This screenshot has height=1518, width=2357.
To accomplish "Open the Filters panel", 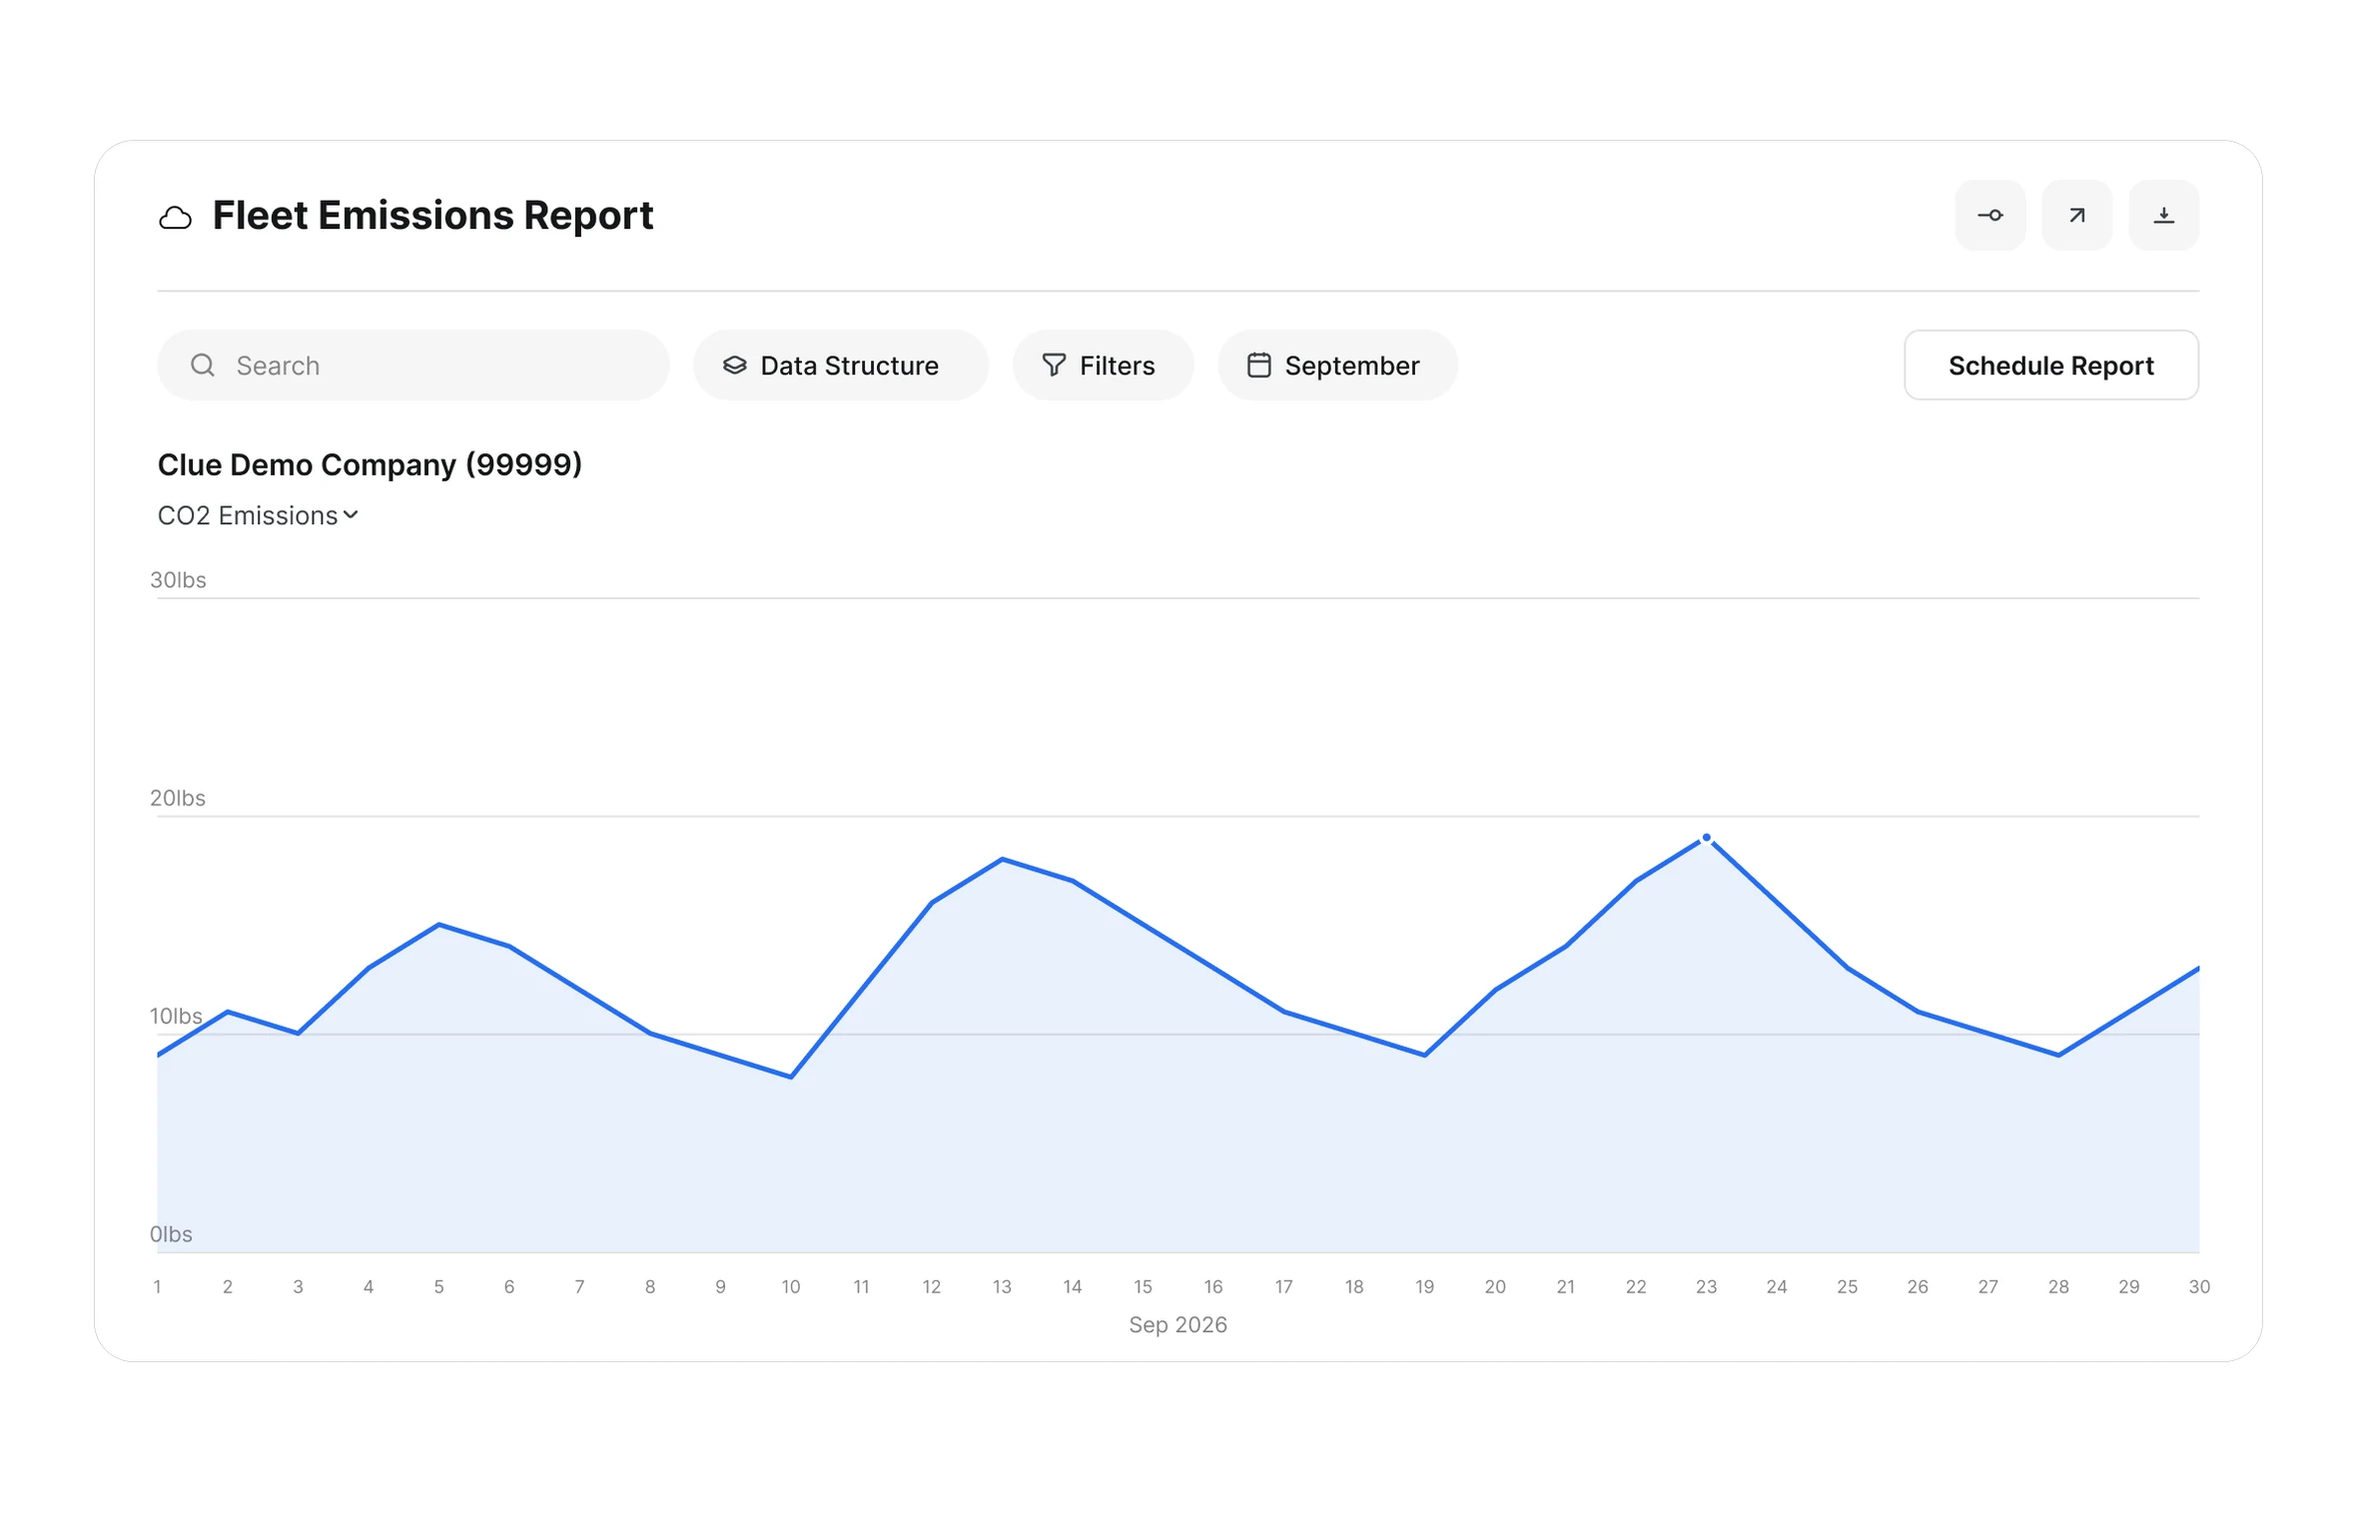I will point(1103,366).
